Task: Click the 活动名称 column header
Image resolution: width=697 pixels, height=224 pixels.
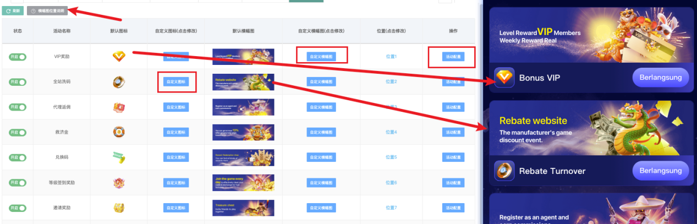Action: pos(62,30)
